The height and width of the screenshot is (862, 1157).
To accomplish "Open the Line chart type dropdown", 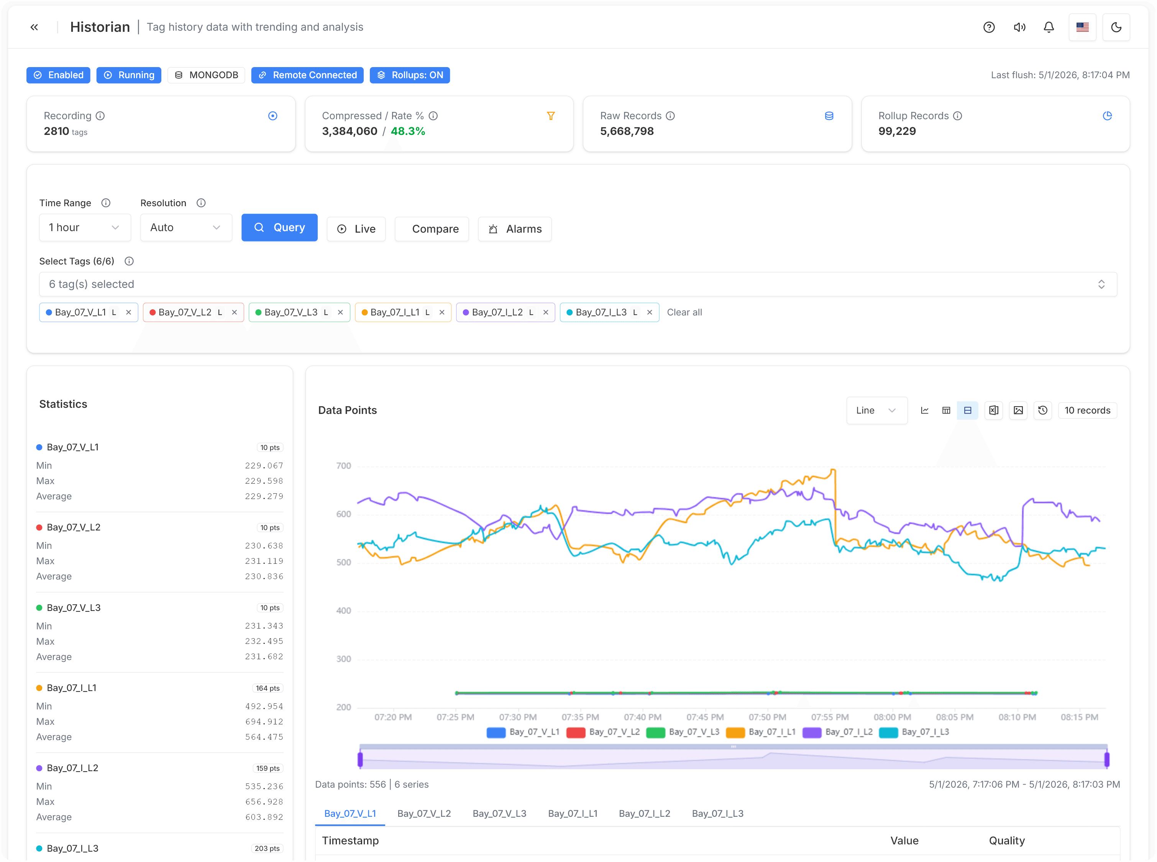I will click(x=876, y=410).
